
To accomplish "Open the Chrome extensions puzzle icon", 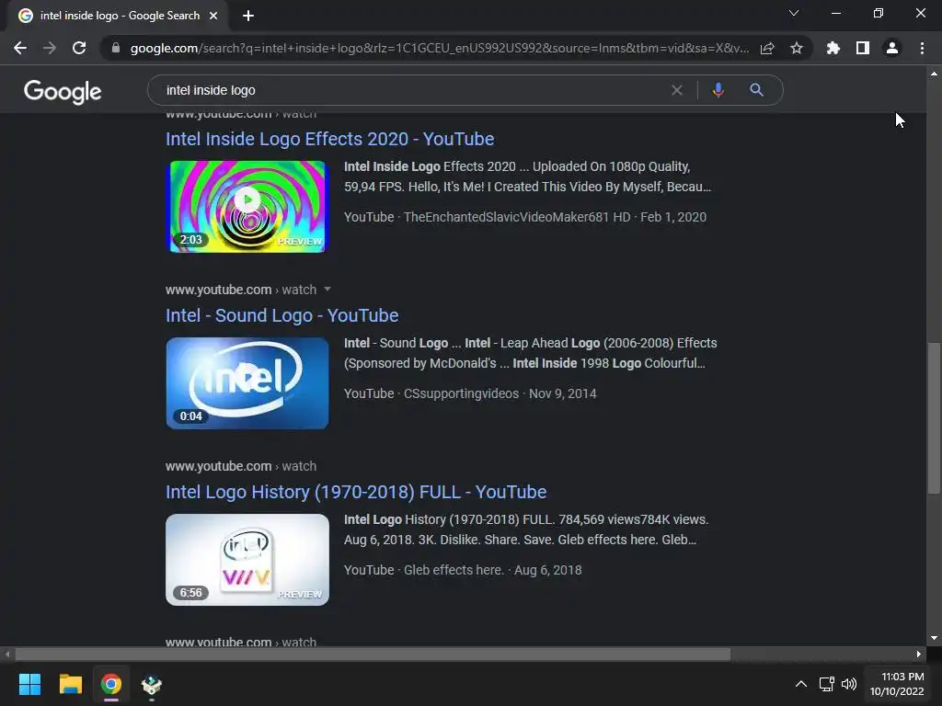I will pyautogui.click(x=833, y=48).
